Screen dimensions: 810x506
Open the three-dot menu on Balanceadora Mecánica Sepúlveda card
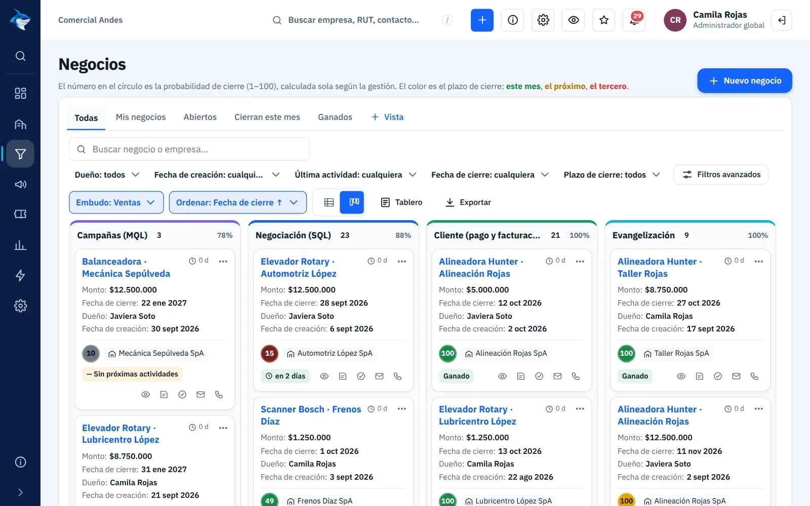pyautogui.click(x=223, y=261)
